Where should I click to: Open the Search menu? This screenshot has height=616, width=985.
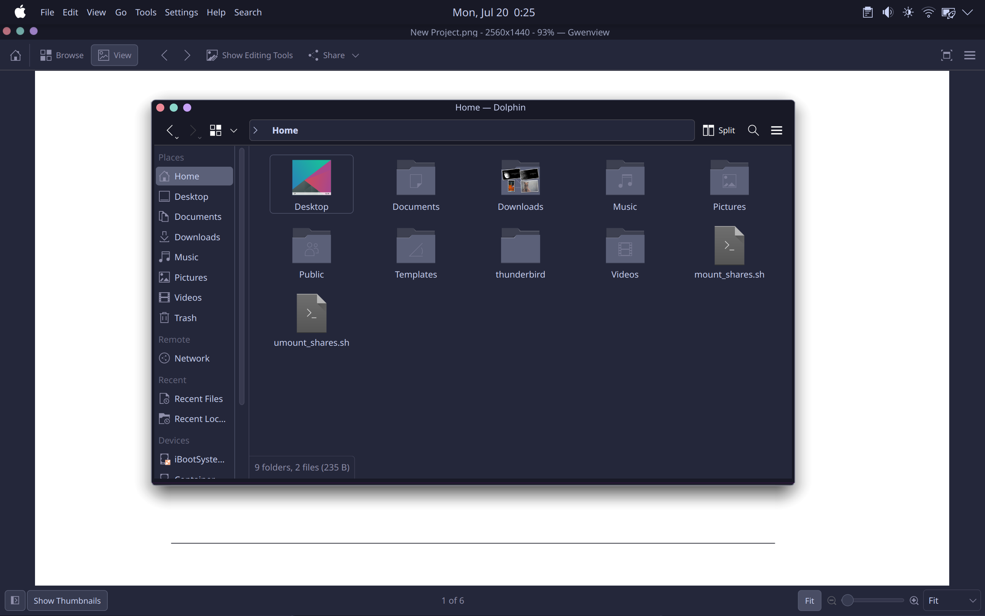247,12
